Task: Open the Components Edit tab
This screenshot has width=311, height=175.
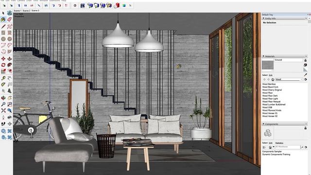Action: coord(271,143)
